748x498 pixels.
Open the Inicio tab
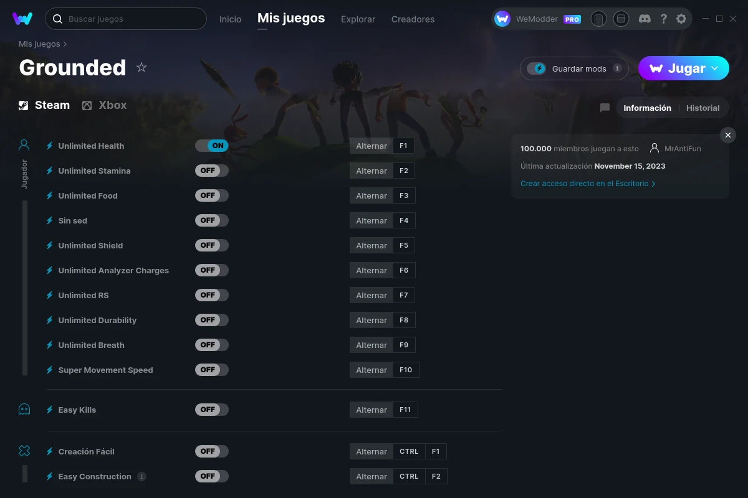230,19
